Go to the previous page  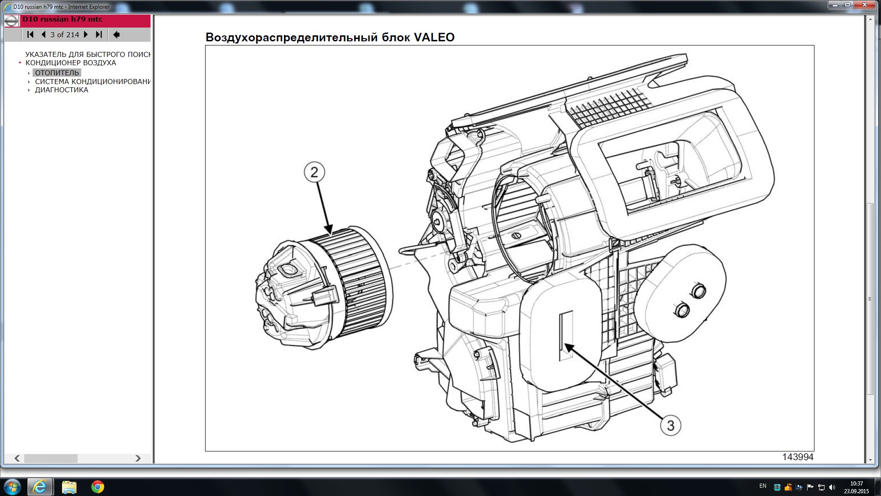(44, 34)
